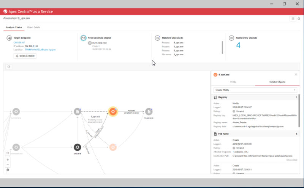Click the orange 9_upx.exe panel header icon
The height and width of the screenshot is (188, 304).
(x=215, y=75)
